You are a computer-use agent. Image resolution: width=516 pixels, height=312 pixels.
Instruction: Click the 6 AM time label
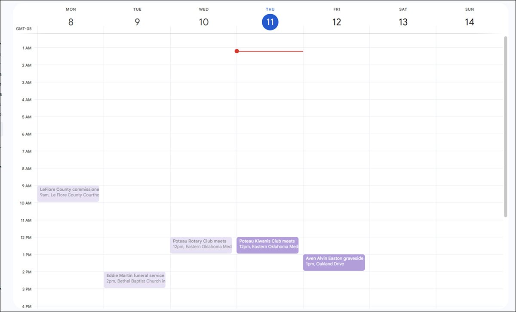pos(27,135)
